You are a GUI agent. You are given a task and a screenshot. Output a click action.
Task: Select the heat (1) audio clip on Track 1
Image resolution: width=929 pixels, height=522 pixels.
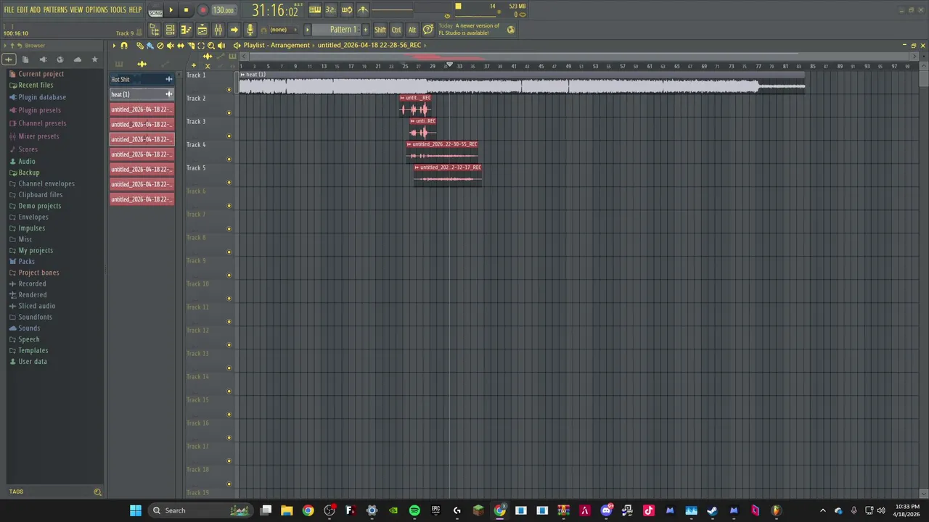click(x=522, y=83)
